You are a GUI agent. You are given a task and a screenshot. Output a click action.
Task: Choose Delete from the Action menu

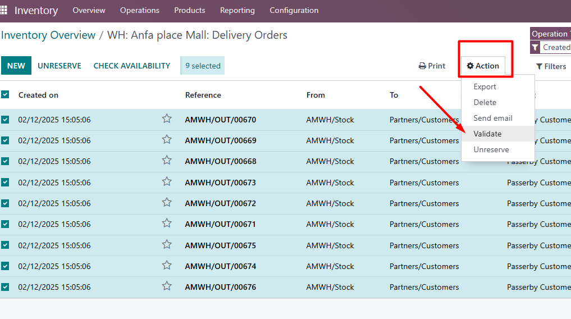[498, 102]
